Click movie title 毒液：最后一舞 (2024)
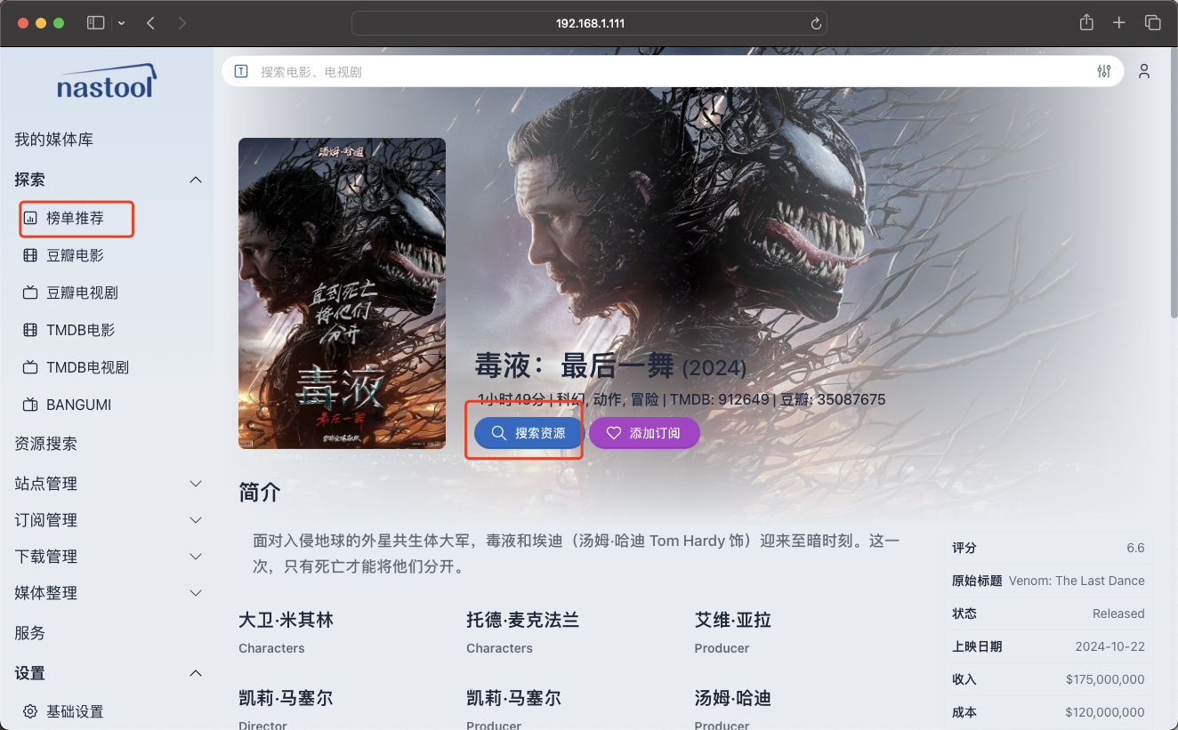Screen dimensions: 1178x730 [610, 365]
